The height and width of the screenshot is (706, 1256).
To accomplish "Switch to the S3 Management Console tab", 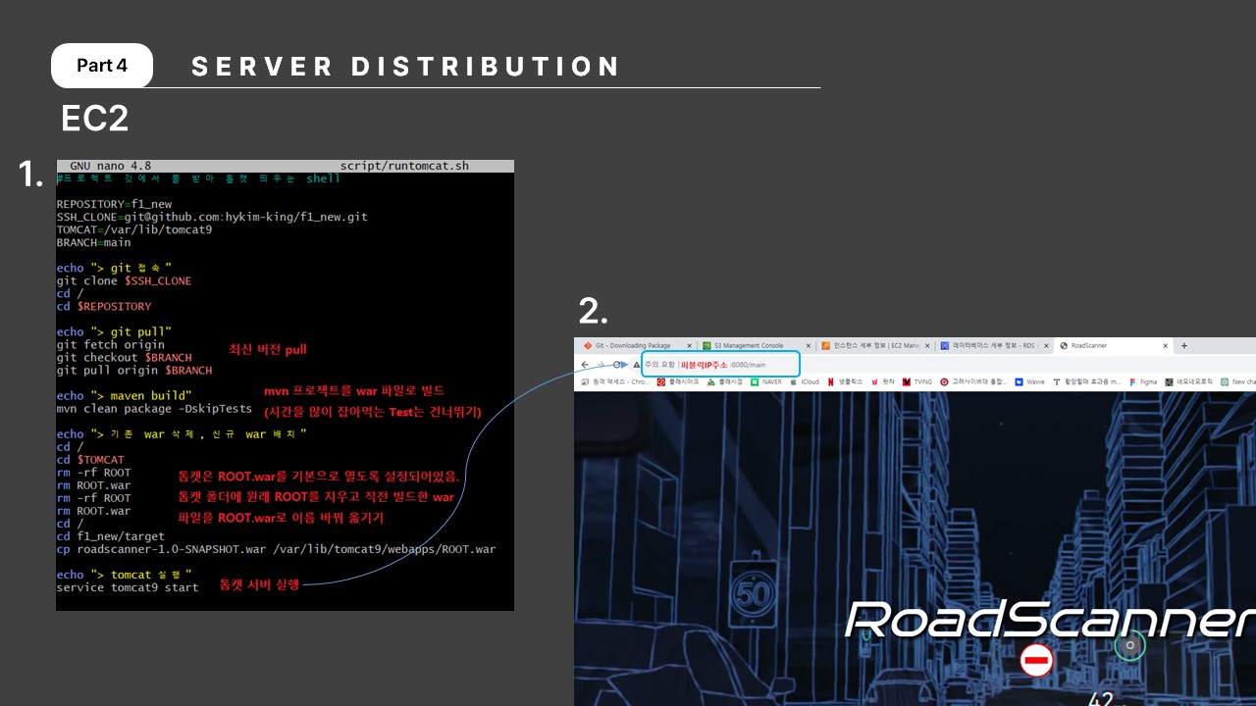I will pyautogui.click(x=755, y=345).
